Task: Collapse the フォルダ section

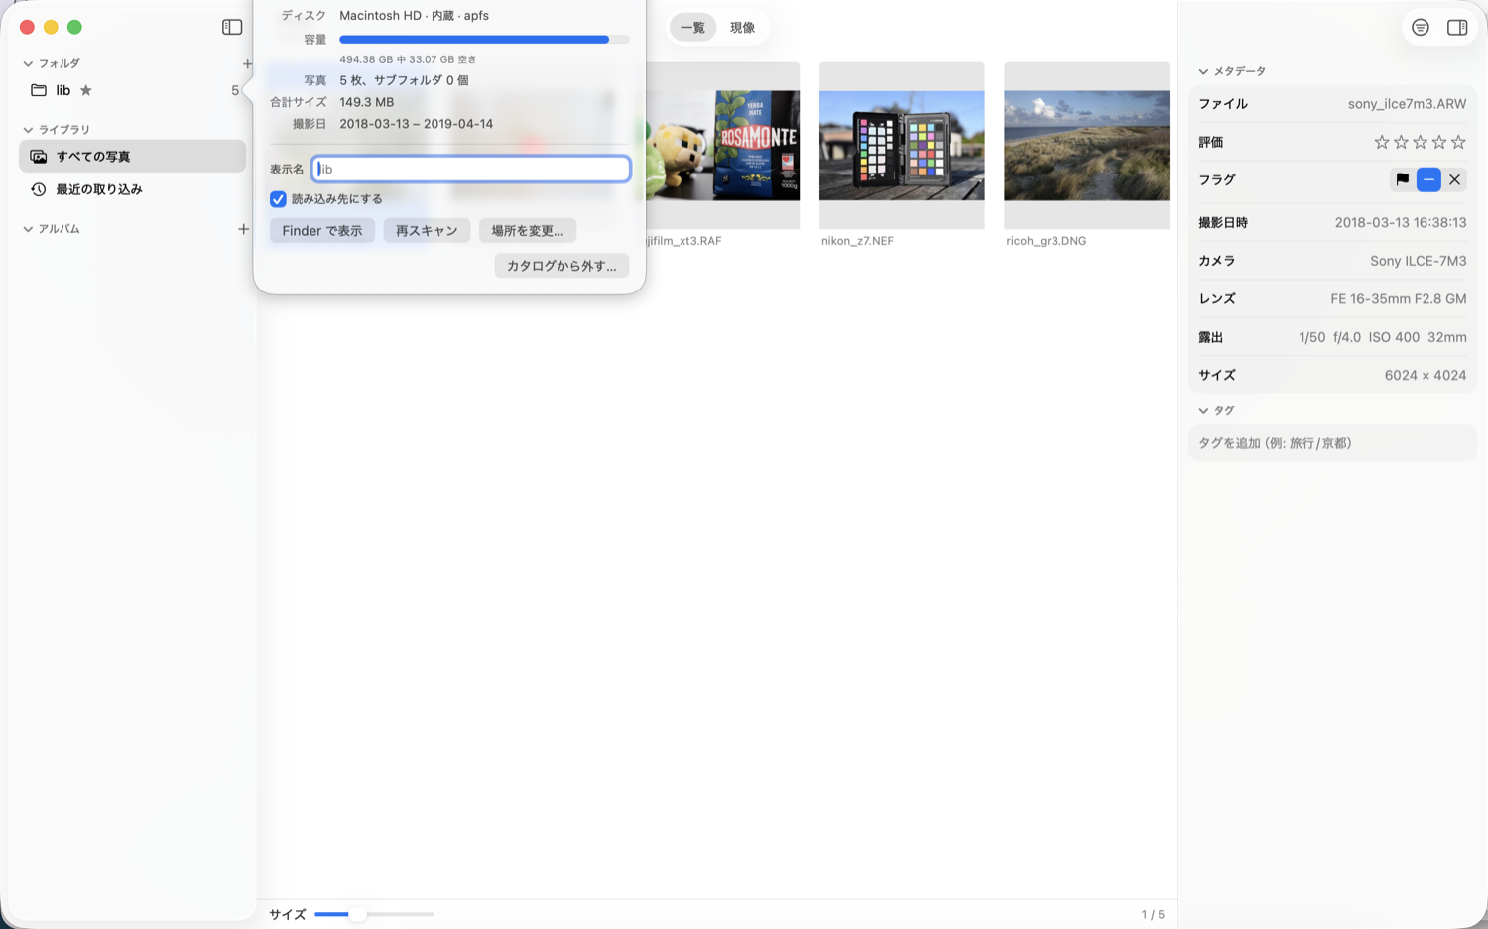Action: click(x=28, y=63)
